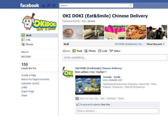Click the Kyiv, Ukraine location link
168x116 pixels.
88,21
